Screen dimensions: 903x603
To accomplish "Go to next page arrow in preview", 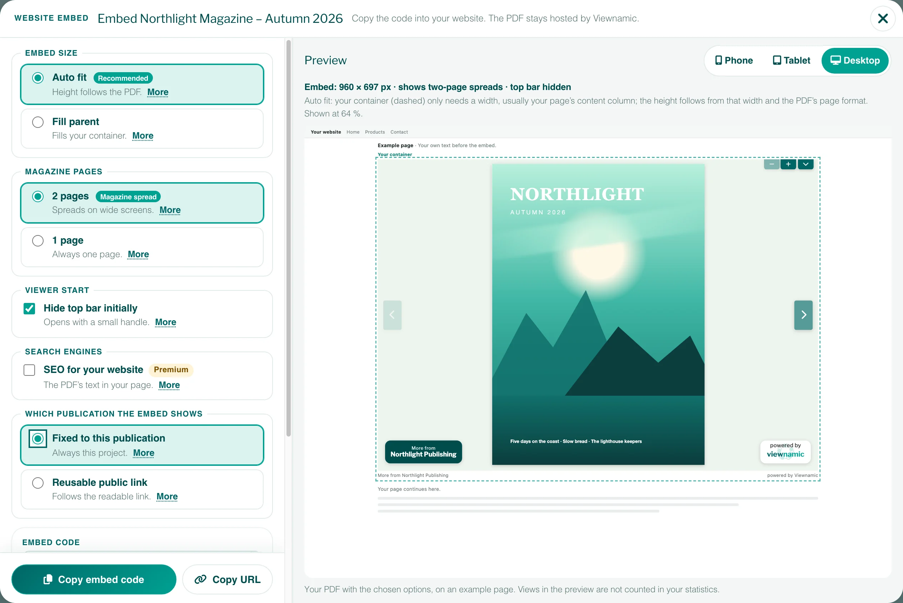I will point(803,315).
